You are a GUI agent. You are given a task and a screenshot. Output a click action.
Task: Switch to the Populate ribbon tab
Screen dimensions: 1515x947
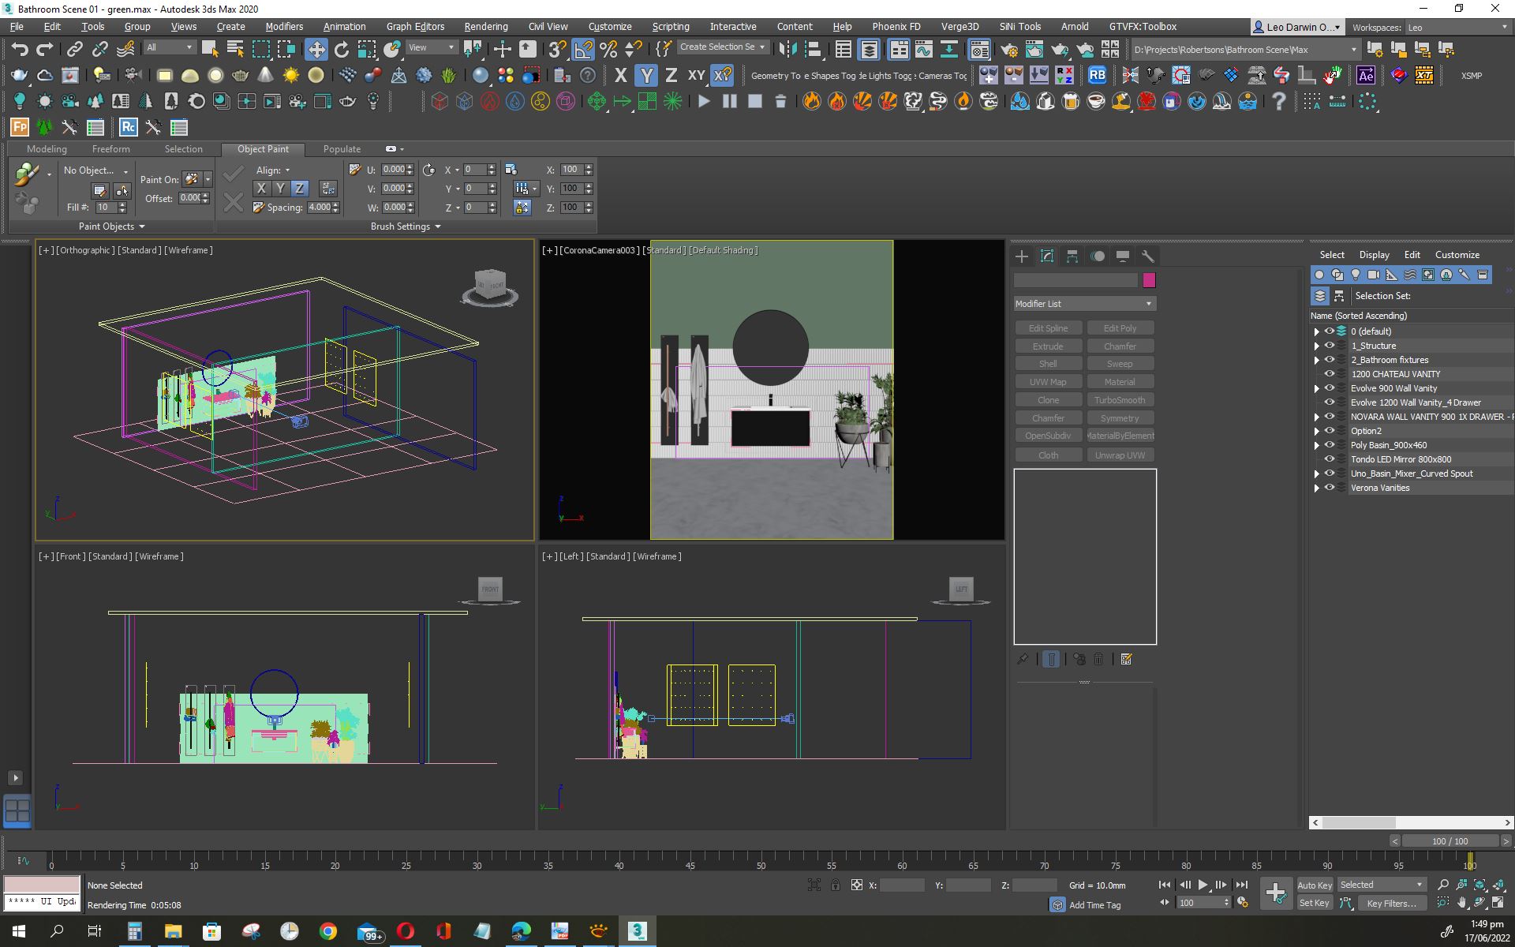pos(342,149)
